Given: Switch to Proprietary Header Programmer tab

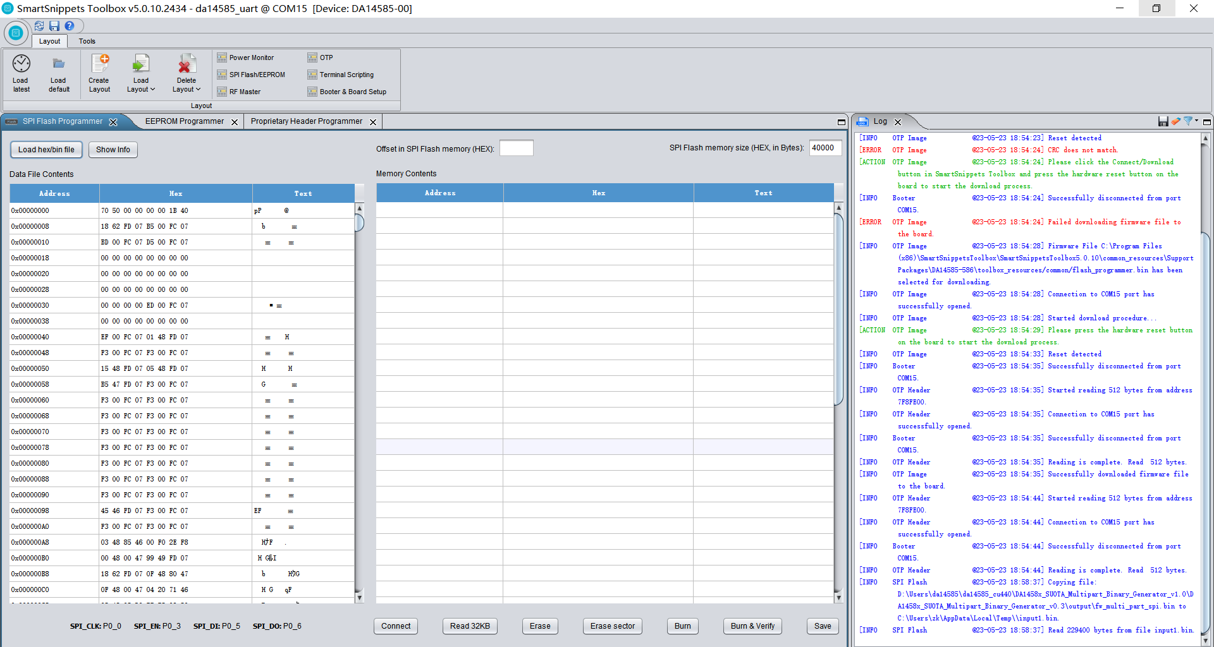Looking at the screenshot, I should pos(307,121).
